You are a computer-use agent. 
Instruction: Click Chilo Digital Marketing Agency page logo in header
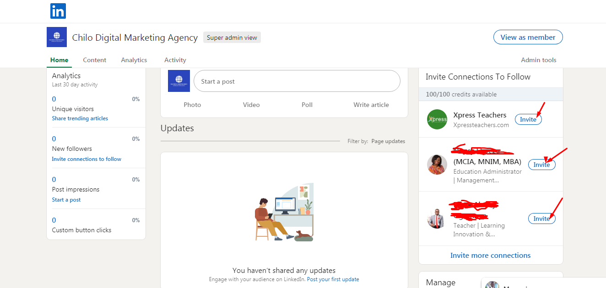click(57, 37)
